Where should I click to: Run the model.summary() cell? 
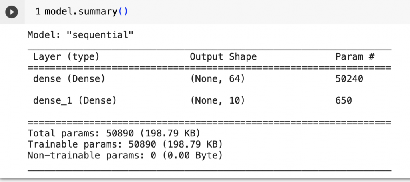click(x=12, y=12)
